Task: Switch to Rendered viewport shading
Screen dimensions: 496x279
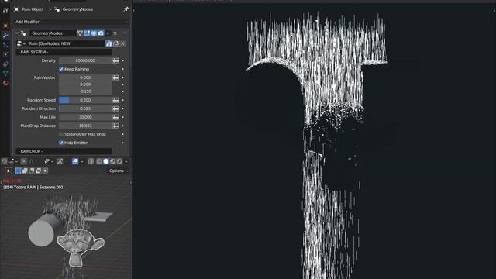Action: click(x=119, y=161)
